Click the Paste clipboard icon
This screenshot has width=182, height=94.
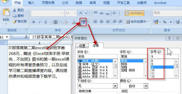(x=6, y=12)
